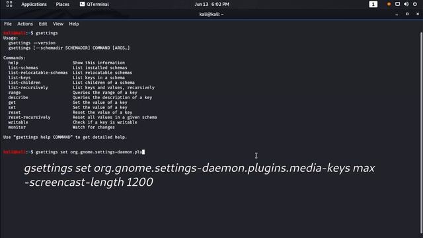
Task: Open the Places menu in top panel
Action: [x=63, y=5]
